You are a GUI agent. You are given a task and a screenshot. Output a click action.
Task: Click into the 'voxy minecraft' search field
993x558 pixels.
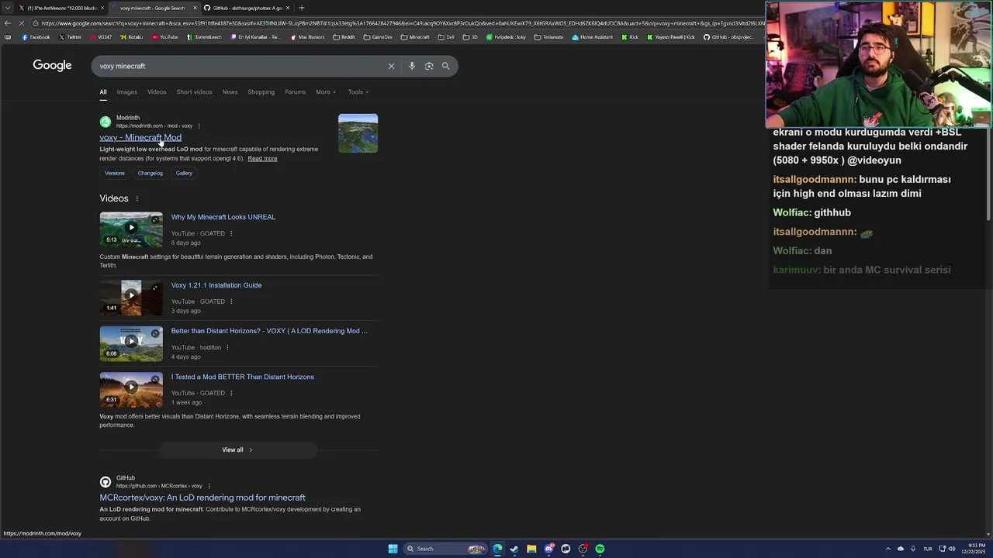pos(240,66)
